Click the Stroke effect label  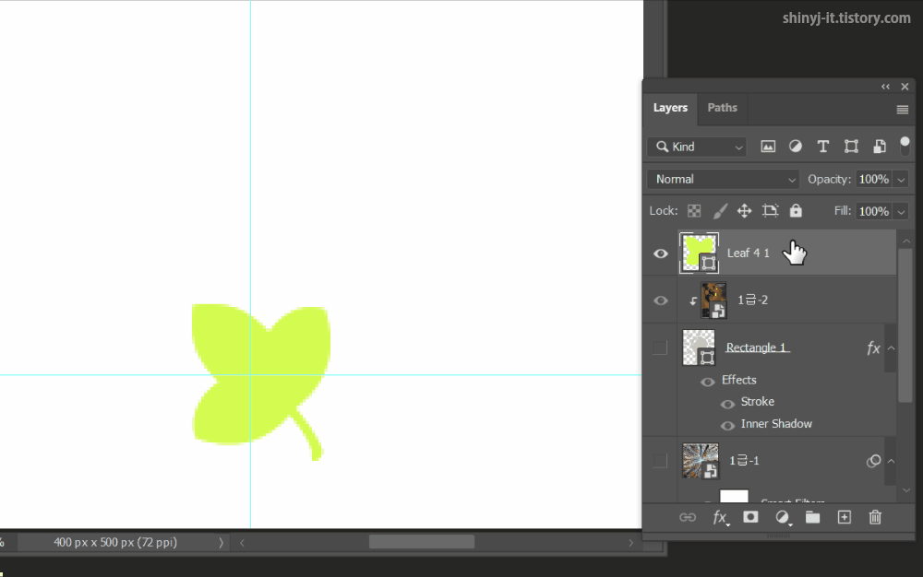(758, 402)
